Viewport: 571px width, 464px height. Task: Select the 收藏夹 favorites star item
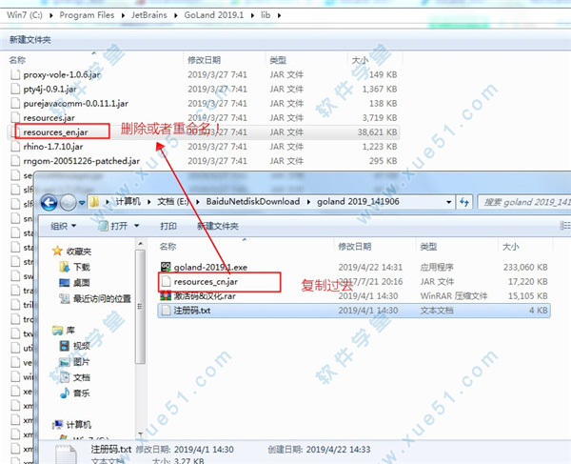click(x=72, y=252)
